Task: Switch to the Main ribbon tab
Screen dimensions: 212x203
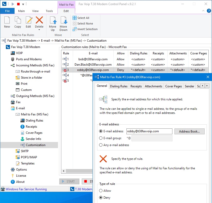Action: coord(21,11)
